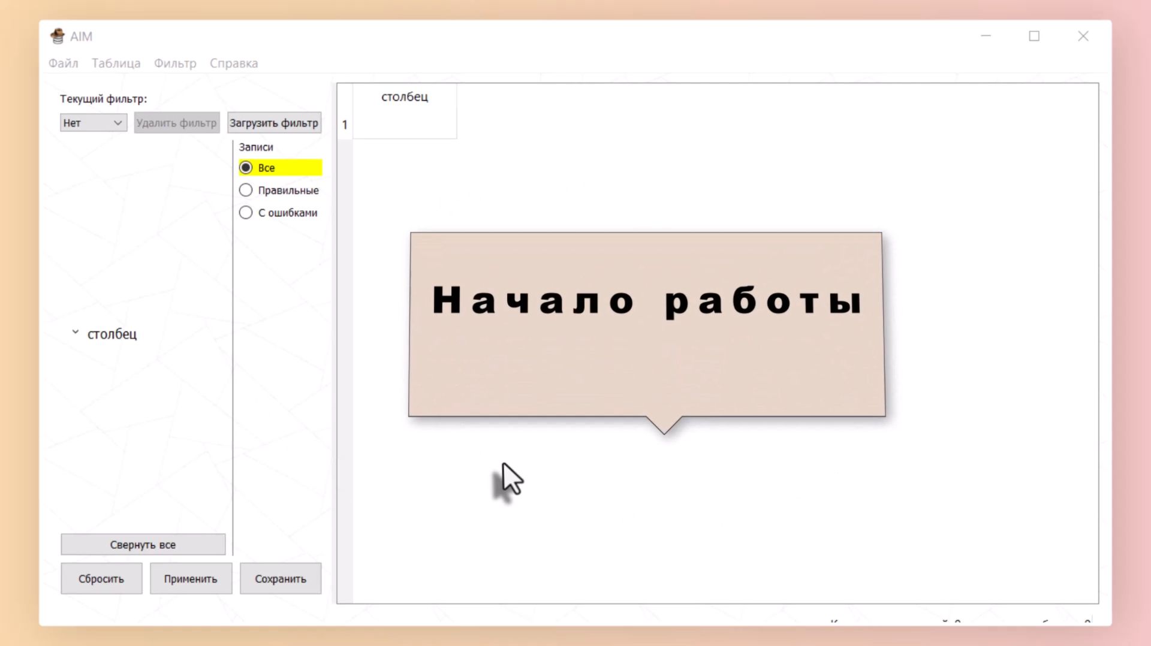Open the Справка menu
This screenshot has height=646, width=1151.
pyautogui.click(x=233, y=63)
